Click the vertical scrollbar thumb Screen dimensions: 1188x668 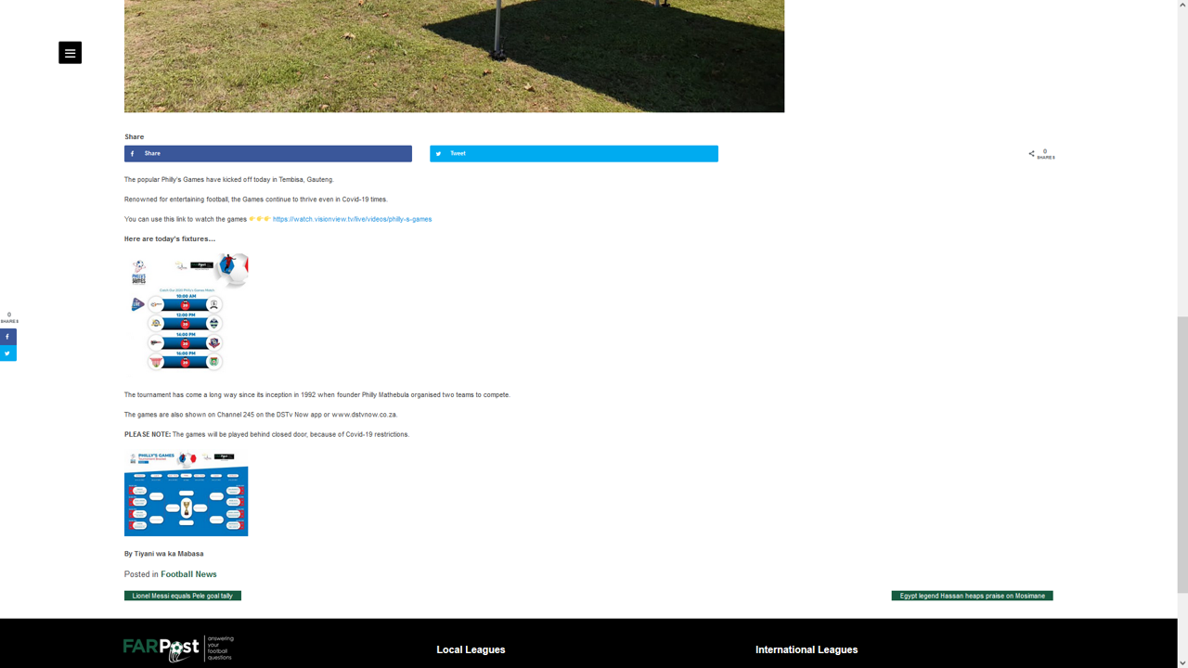click(1182, 455)
